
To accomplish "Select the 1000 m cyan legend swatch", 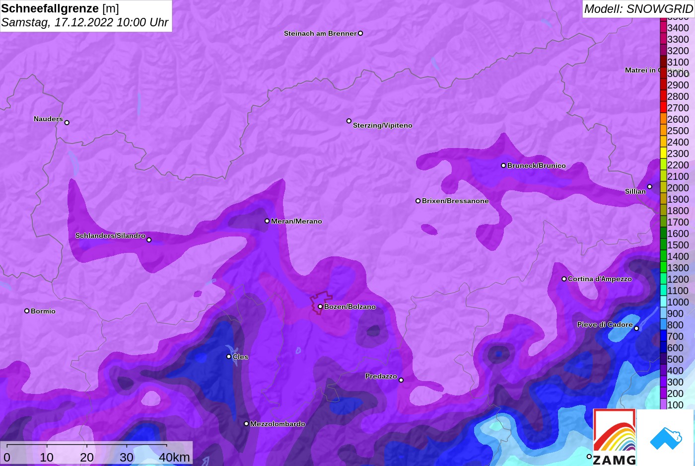I will click(x=663, y=302).
